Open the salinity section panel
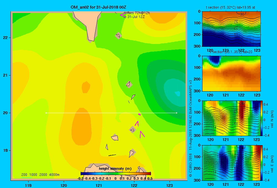 231,74
